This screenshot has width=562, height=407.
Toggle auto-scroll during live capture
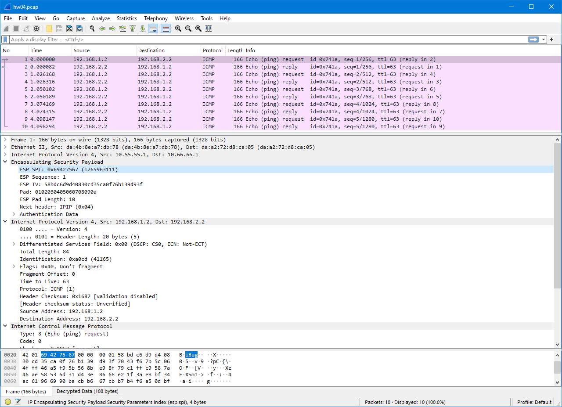(x=153, y=29)
